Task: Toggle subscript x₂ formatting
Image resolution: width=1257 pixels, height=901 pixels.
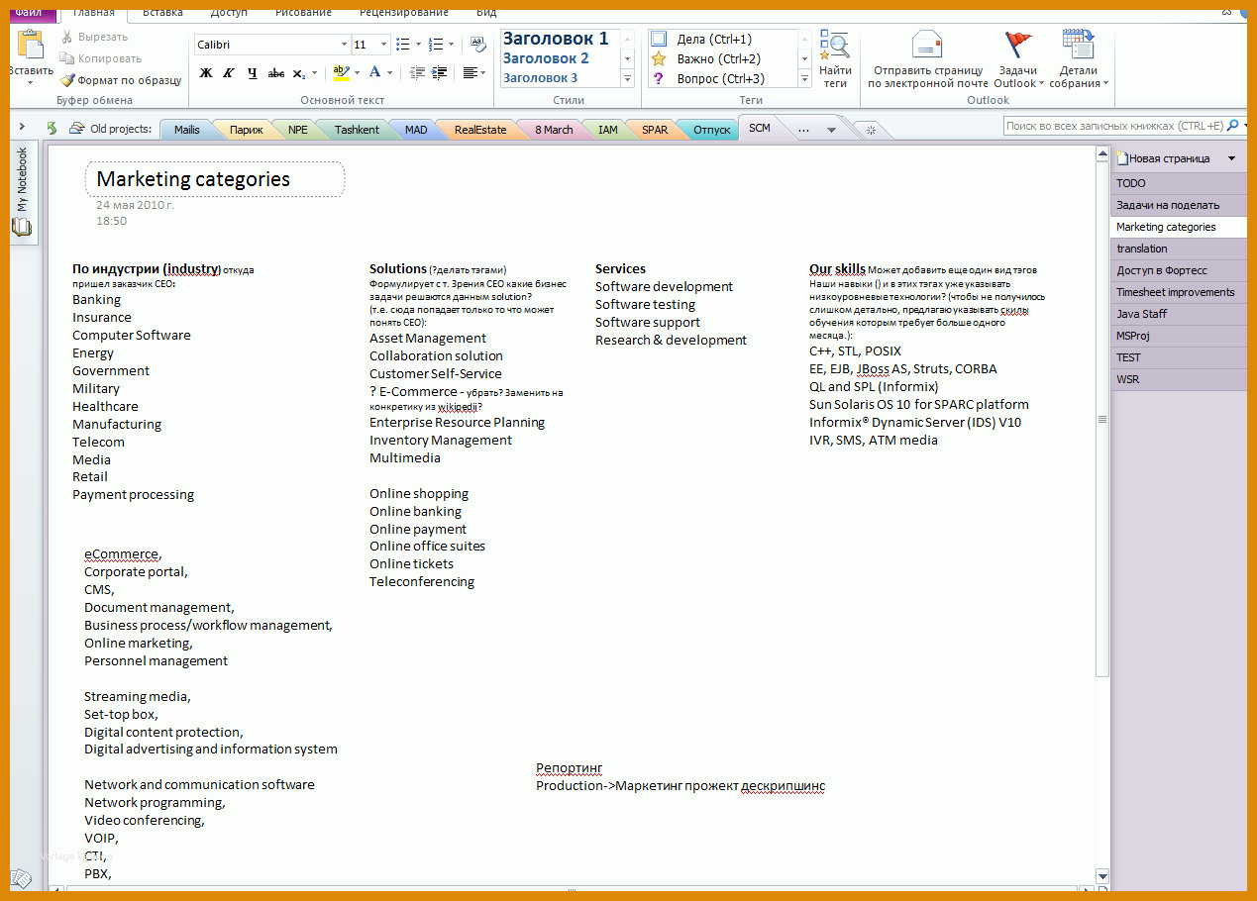Action: pyautogui.click(x=299, y=73)
